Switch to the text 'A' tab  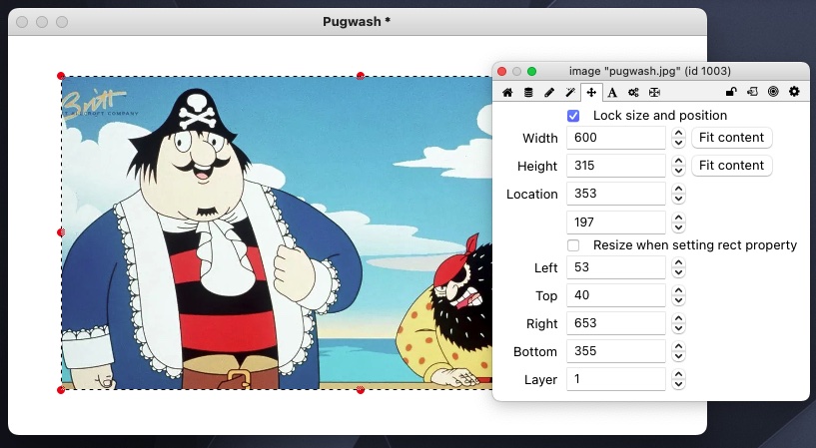point(612,93)
